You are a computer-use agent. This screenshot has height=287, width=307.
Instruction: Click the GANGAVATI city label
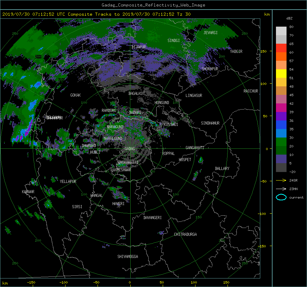(195, 148)
